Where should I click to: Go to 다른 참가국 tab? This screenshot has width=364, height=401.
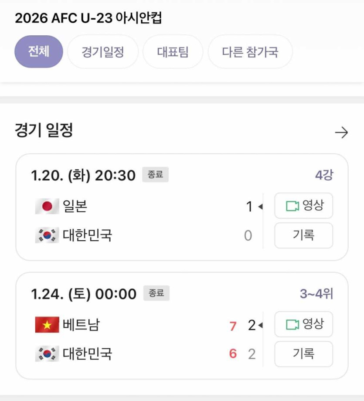(250, 52)
